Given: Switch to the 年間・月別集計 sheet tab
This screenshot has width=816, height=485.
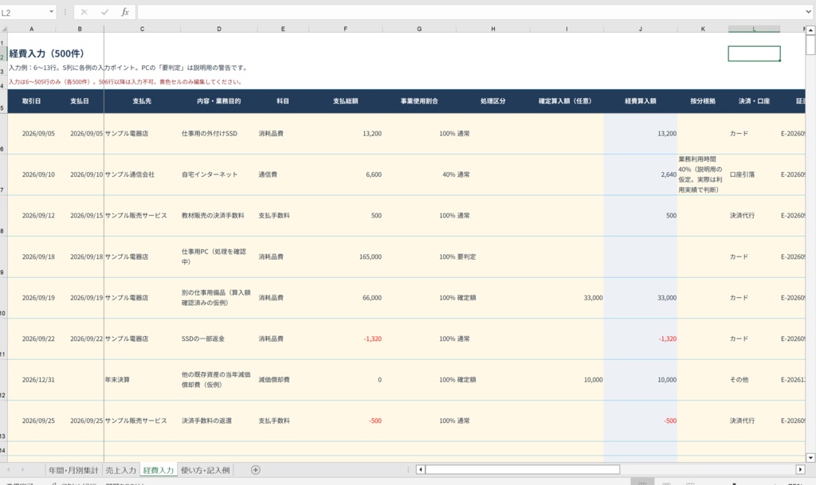Looking at the screenshot, I should tap(73, 470).
